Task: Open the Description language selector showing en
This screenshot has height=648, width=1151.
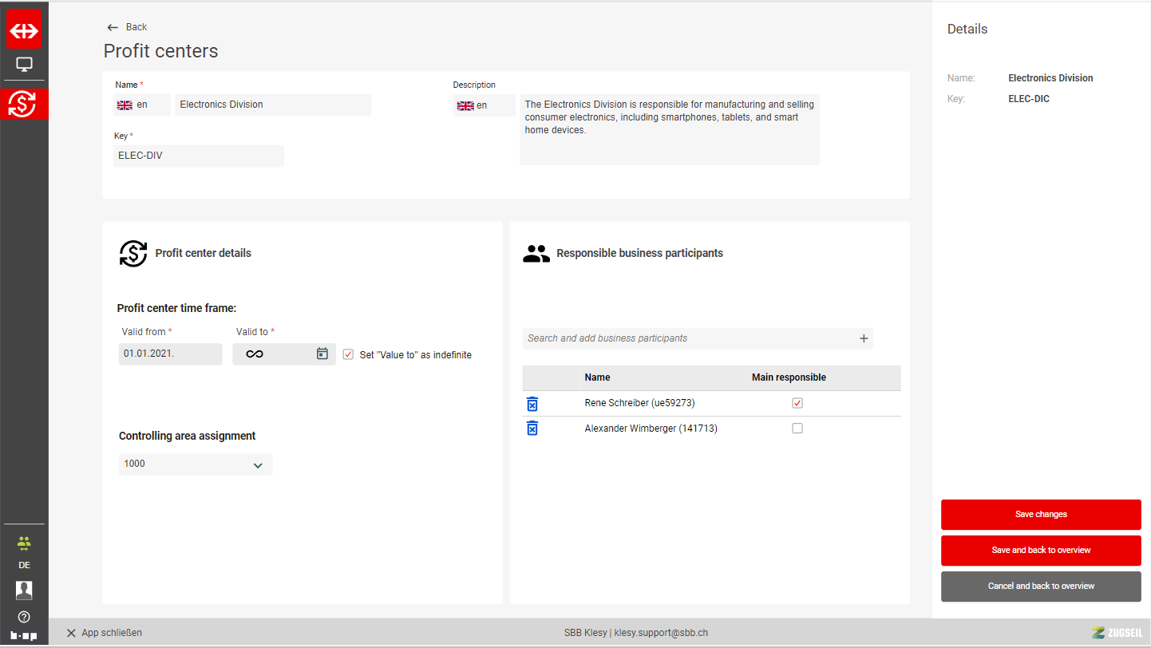Action: tap(483, 105)
